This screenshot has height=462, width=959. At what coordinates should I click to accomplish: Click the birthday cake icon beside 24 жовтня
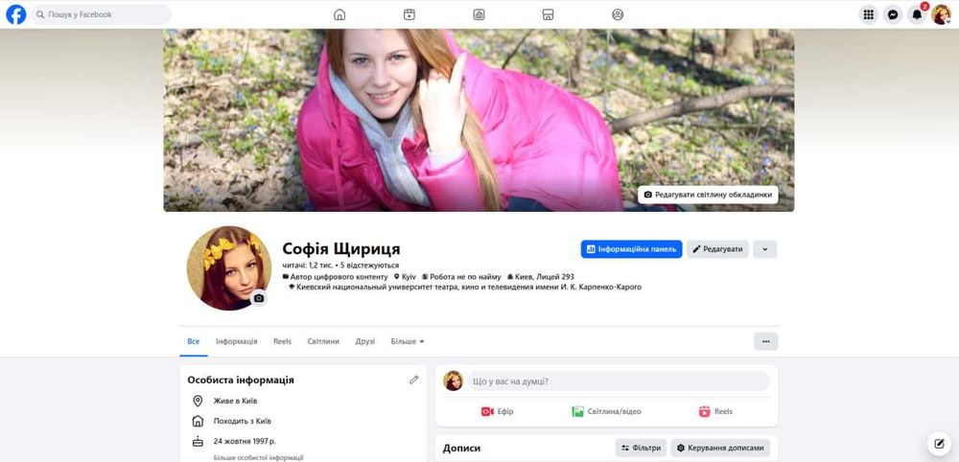click(198, 441)
